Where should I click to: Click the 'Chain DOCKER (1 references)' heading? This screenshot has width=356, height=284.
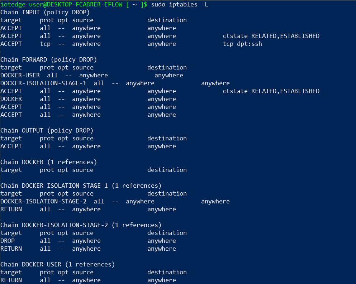coord(48,162)
